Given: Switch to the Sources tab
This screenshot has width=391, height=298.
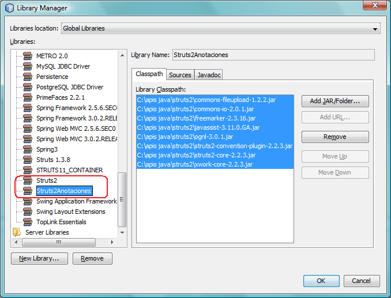Looking at the screenshot, I should 180,75.
